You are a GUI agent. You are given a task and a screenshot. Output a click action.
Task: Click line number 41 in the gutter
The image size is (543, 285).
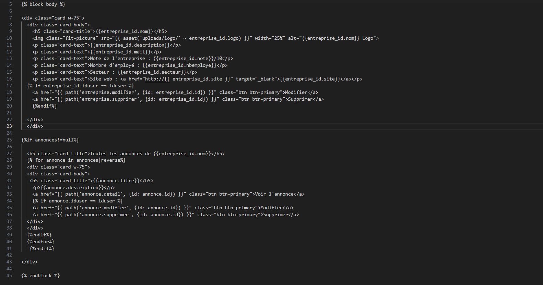coord(9,248)
